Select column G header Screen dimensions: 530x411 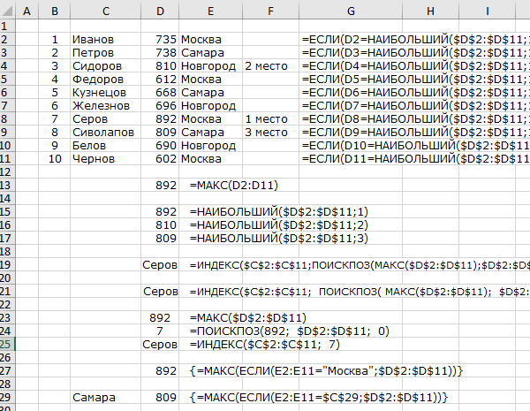[351, 10]
